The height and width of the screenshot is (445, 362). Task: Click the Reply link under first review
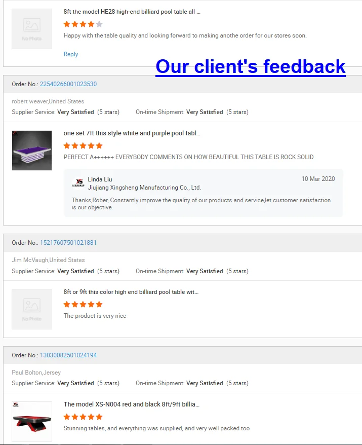(70, 54)
